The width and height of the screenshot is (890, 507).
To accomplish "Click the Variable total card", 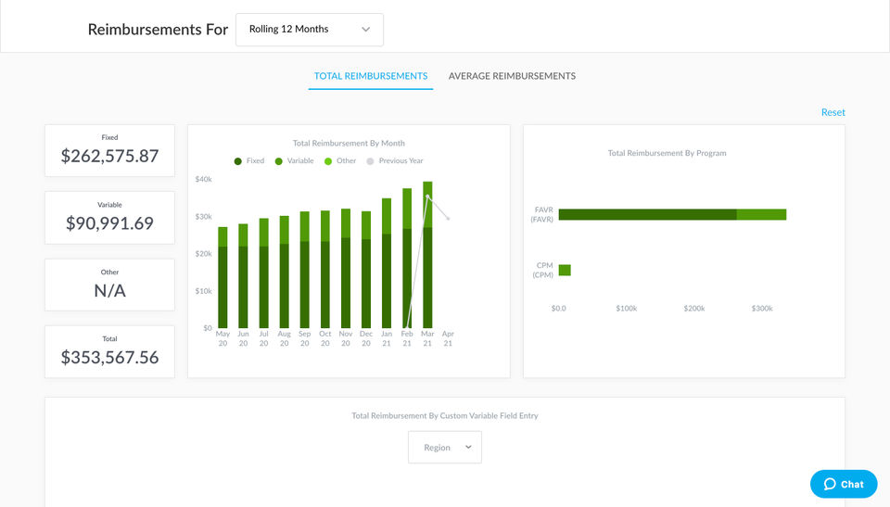I will click(x=109, y=217).
